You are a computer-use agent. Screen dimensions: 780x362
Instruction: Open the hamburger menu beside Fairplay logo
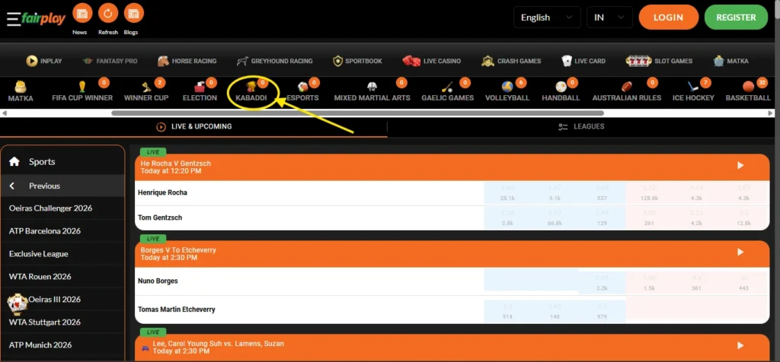pyautogui.click(x=13, y=19)
